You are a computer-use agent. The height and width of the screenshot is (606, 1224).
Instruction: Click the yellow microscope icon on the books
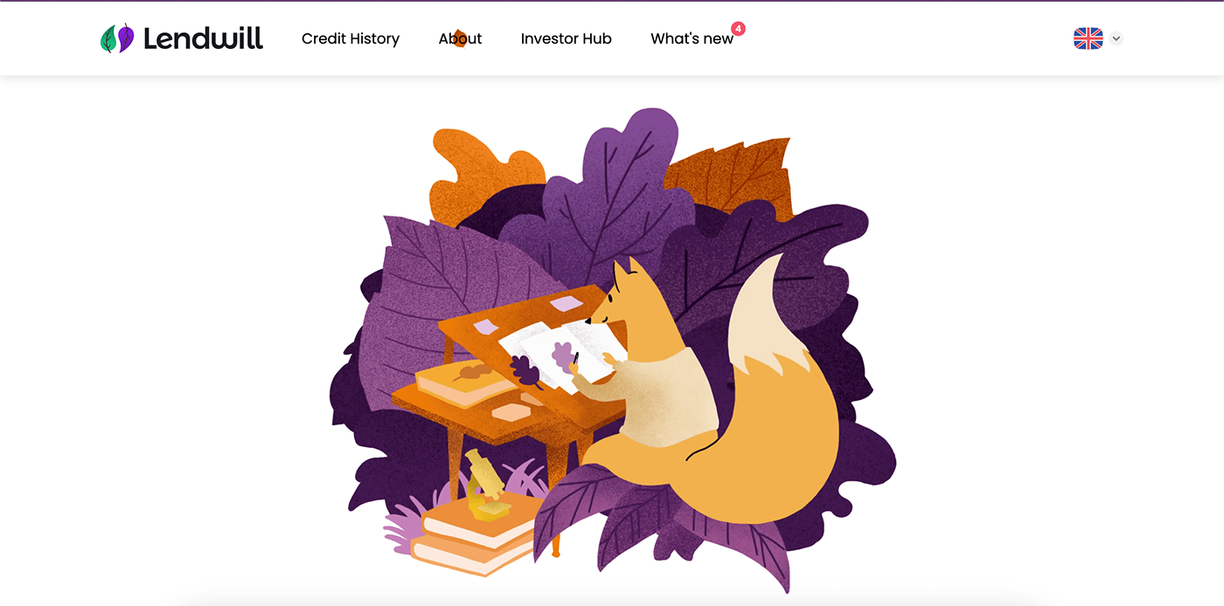coord(486,485)
